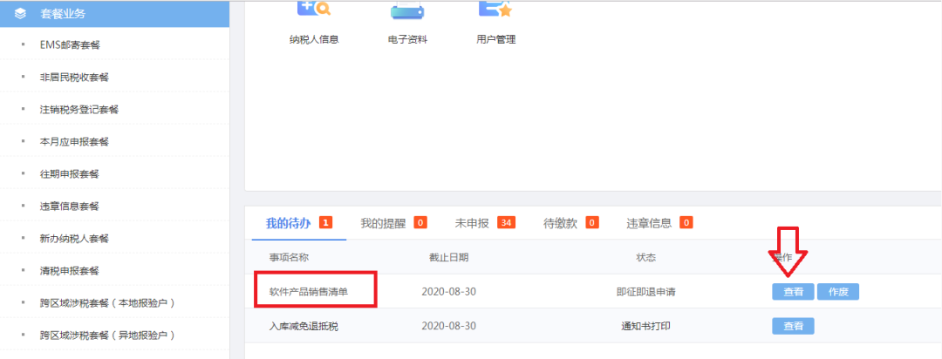
Task: Open 跨区域涉税套餐(本地报验户)
Action: coord(107,303)
